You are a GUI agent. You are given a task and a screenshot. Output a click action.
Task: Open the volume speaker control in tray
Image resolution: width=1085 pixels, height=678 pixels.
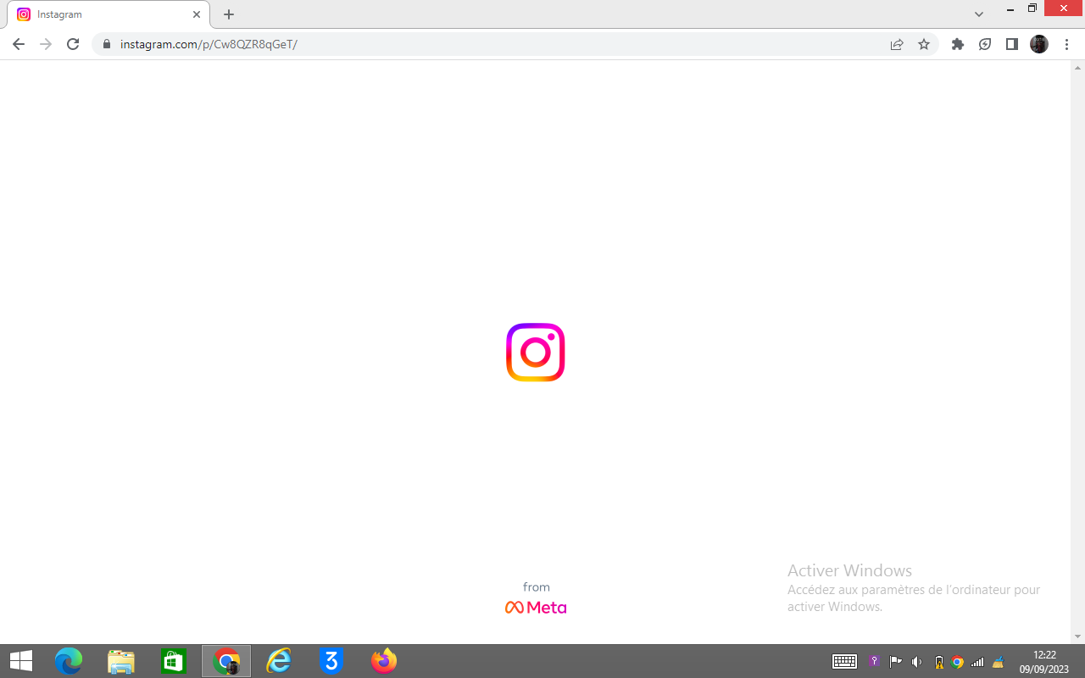(916, 662)
